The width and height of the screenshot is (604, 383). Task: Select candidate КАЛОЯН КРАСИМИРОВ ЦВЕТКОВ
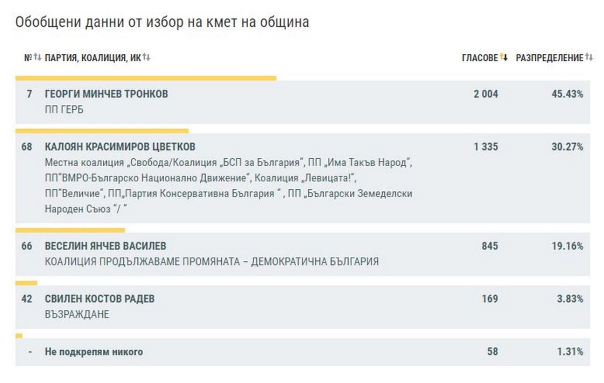120,147
